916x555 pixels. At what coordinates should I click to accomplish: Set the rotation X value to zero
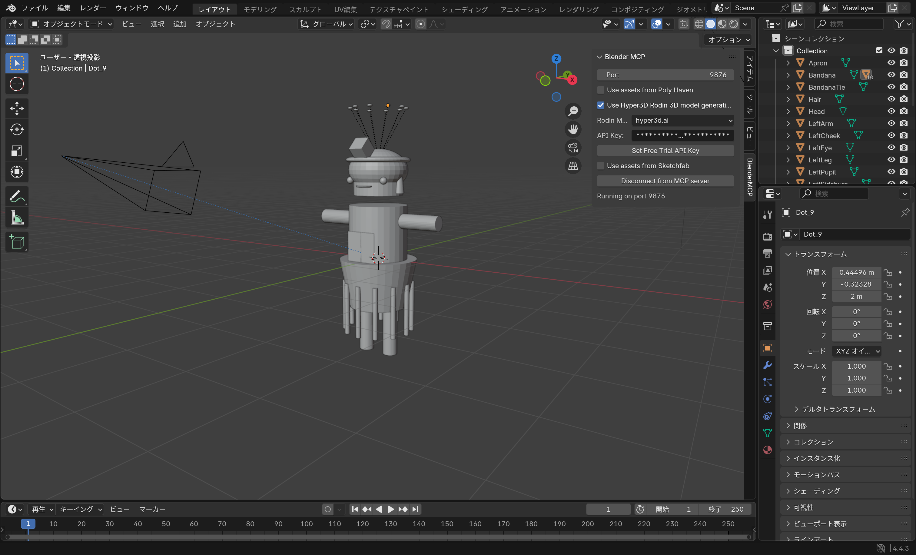click(856, 311)
